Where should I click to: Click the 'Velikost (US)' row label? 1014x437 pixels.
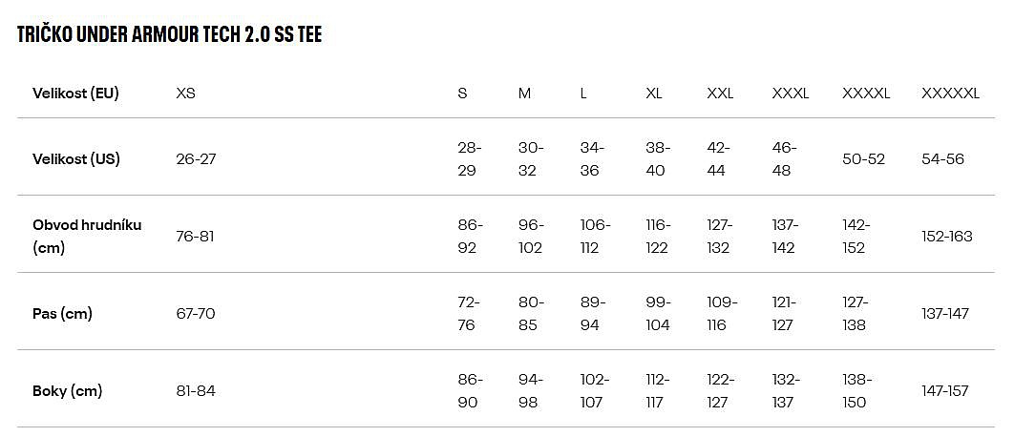(76, 158)
